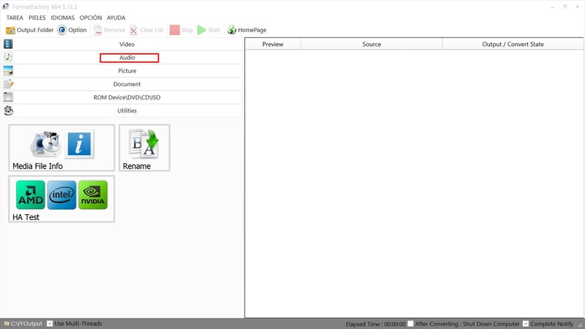Click the Stop conversion button
Screen dimensions: 585x329
181,30
